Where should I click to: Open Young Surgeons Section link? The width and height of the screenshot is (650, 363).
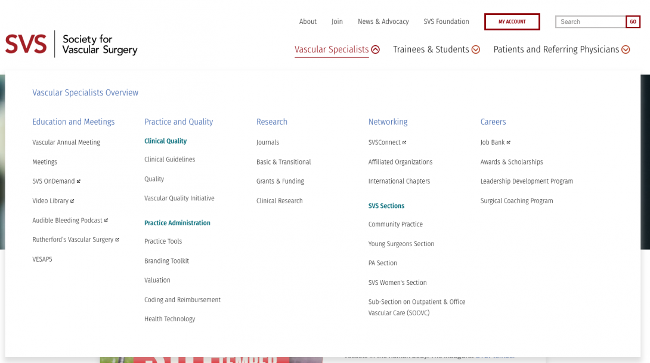point(401,244)
